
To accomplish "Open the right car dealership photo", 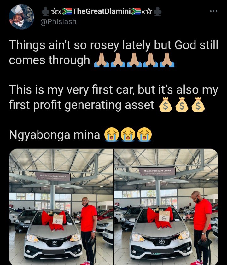I will 166,207.
